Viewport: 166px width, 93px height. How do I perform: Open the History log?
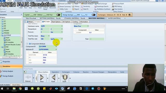coord(76,6)
